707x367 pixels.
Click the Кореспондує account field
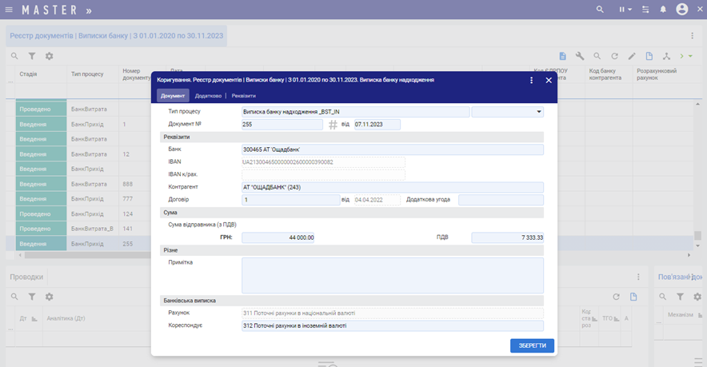tap(392, 325)
